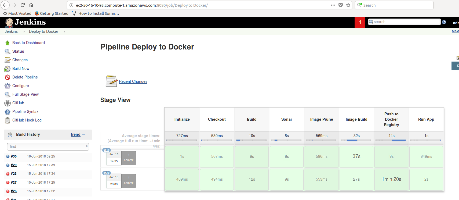
Task: Click the GitHub Hook Log clipboard icon
Action: (8, 120)
